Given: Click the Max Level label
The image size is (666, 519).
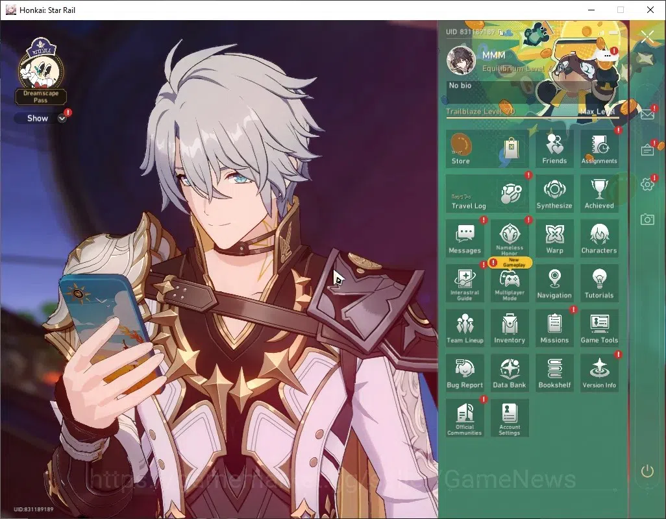Looking at the screenshot, I should [x=597, y=112].
